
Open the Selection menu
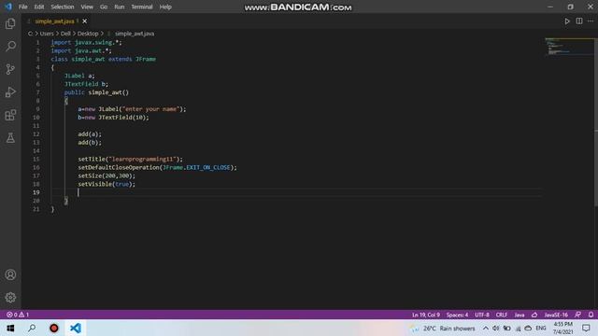click(x=63, y=7)
